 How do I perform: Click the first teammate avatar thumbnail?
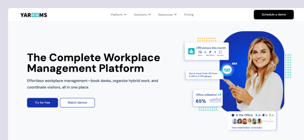click(x=235, y=121)
